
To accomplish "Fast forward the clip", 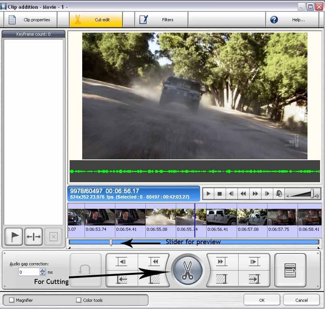I will 255,194.
